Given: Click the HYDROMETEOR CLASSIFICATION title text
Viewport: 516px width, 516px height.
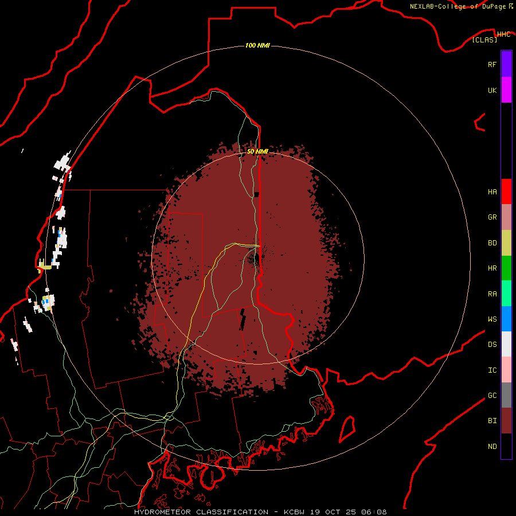Looking at the screenshot, I should (x=201, y=512).
